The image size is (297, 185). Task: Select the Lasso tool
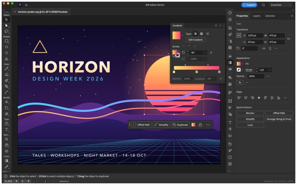click(x=6, y=31)
